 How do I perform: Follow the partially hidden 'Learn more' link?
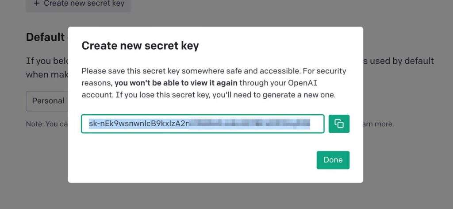[x=378, y=124]
